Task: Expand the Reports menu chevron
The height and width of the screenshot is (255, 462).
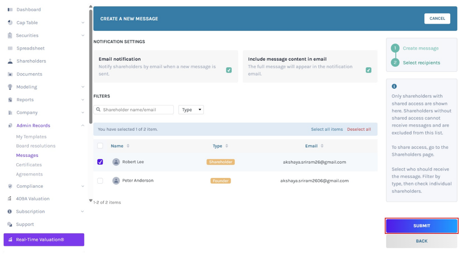Action: [83, 100]
